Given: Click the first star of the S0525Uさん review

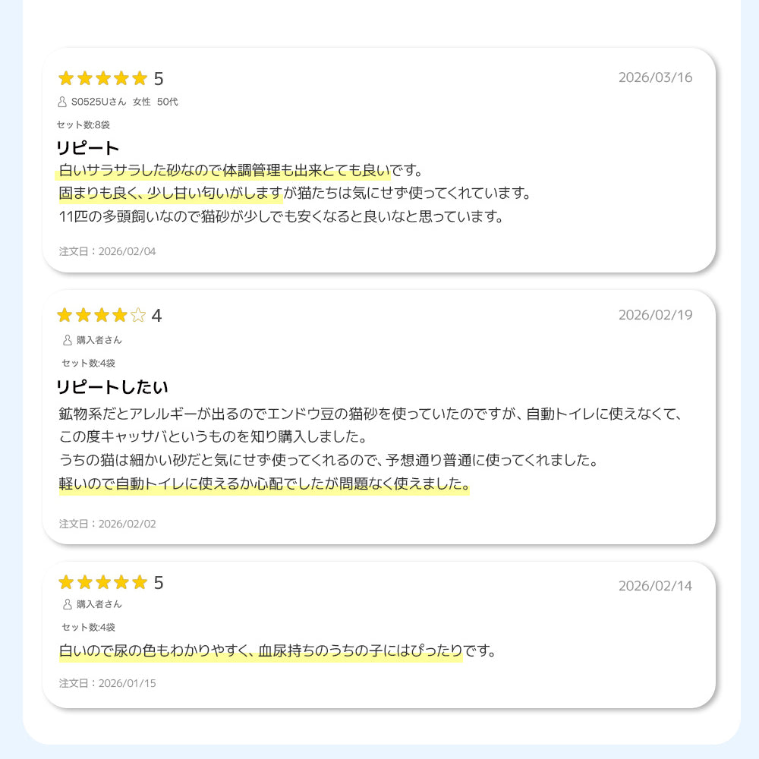Looking at the screenshot, I should click(66, 78).
